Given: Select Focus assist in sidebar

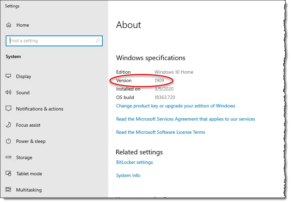Looking at the screenshot, I should (28, 125).
